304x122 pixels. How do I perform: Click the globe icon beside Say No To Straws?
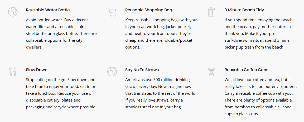112,72
